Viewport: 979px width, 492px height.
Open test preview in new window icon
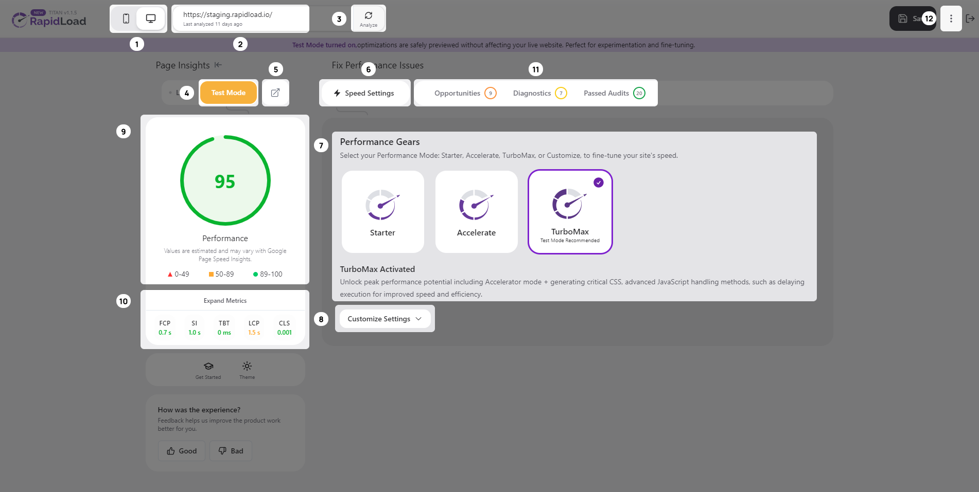[275, 93]
